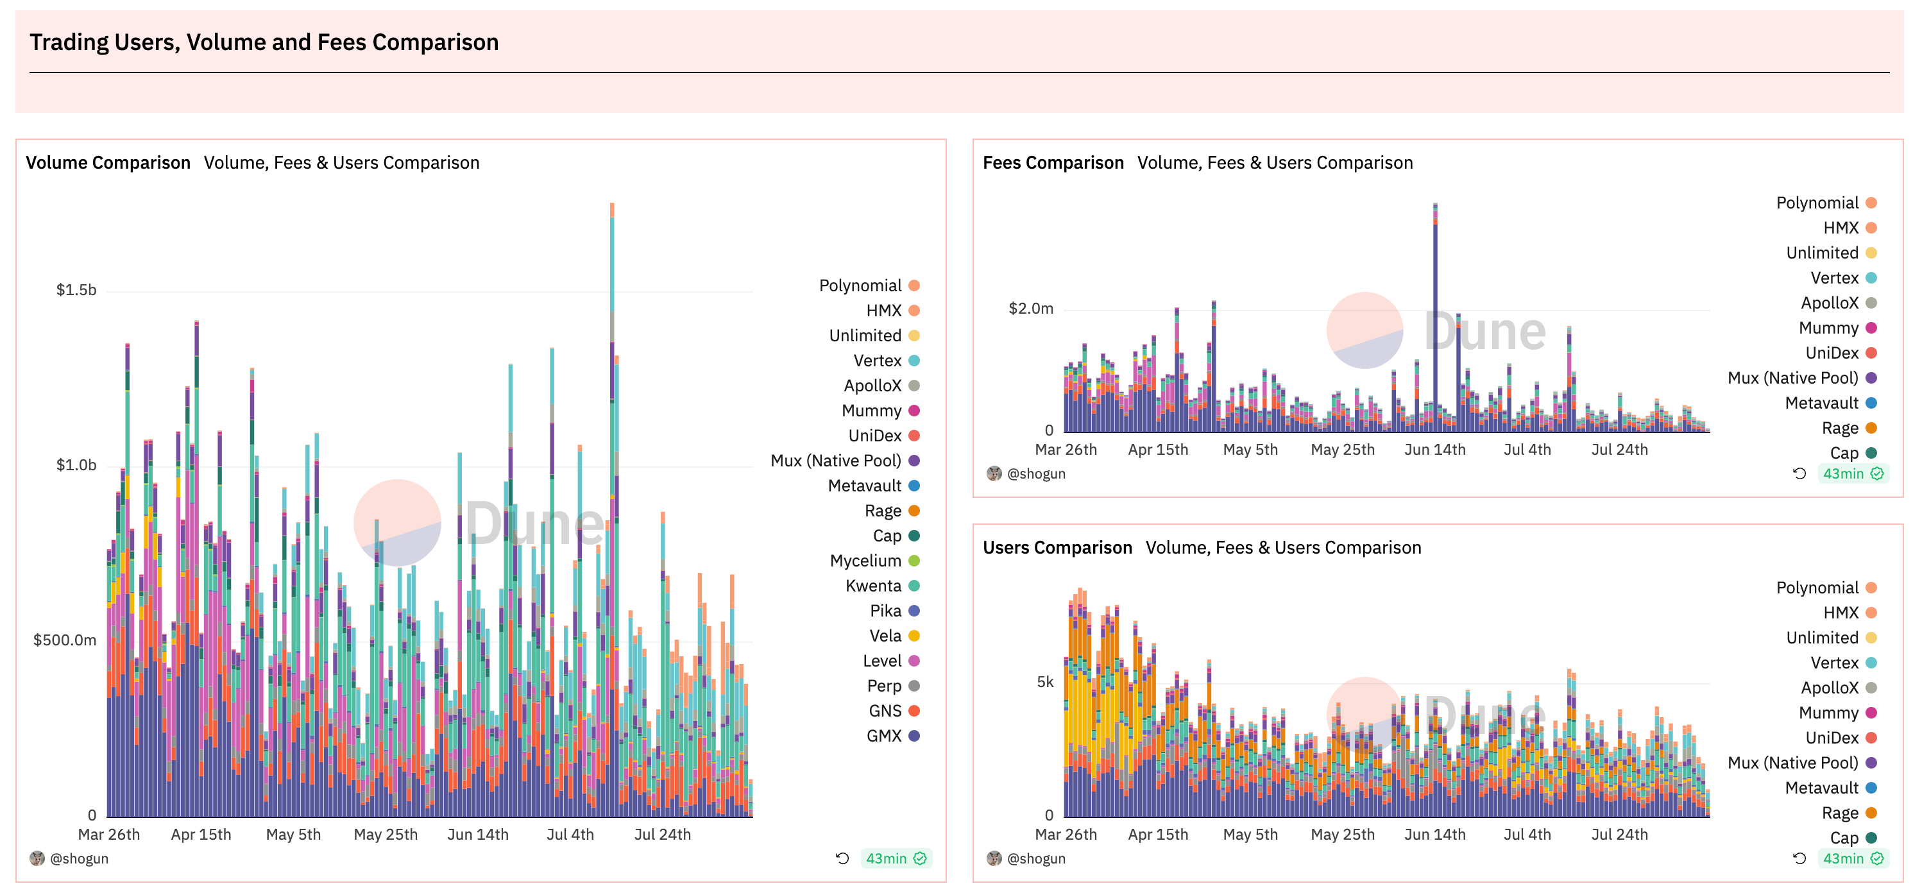Toggle Cap series in Users Comparison legend
This screenshot has height=893, width=1913.
point(1853,837)
